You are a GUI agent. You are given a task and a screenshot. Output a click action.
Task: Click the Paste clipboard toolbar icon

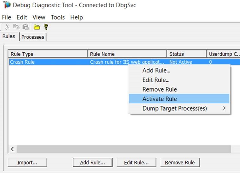pyautogui.click(x=25, y=27)
